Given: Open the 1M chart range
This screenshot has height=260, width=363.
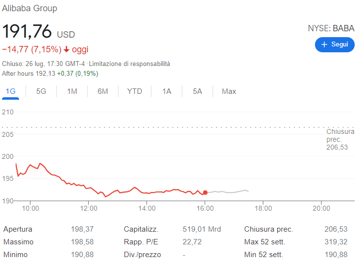Looking at the screenshot, I should click(72, 91).
